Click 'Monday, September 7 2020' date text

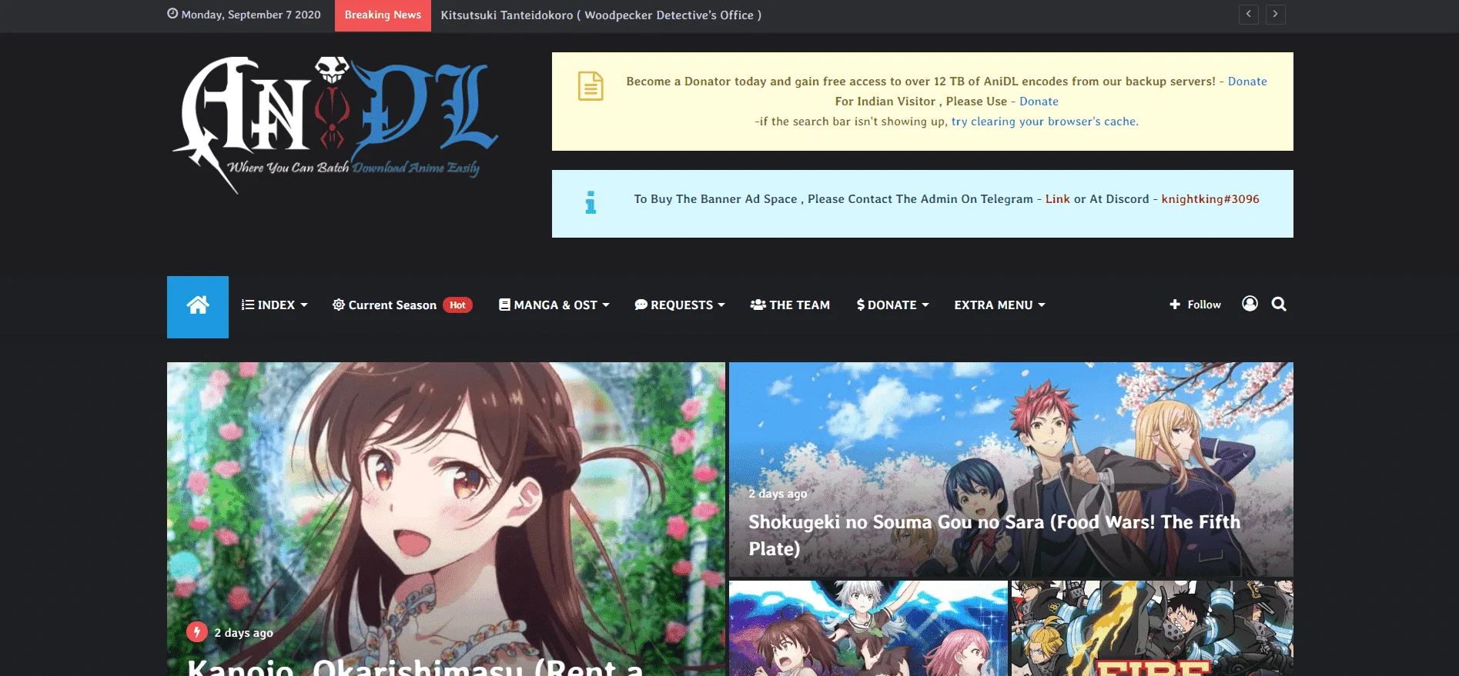[x=251, y=15]
